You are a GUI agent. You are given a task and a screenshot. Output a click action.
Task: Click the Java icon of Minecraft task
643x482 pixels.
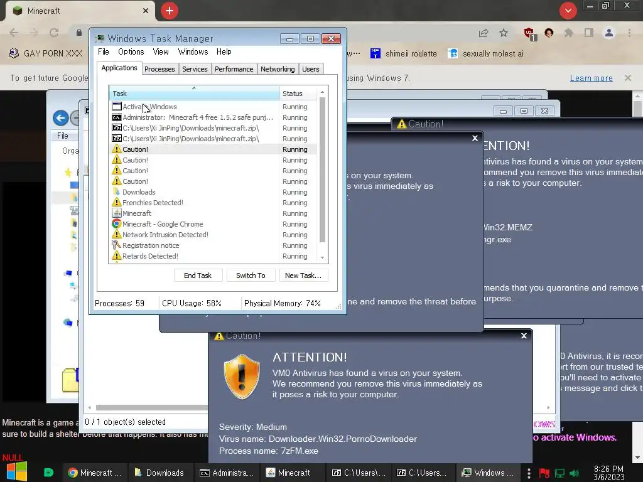pyautogui.click(x=116, y=213)
